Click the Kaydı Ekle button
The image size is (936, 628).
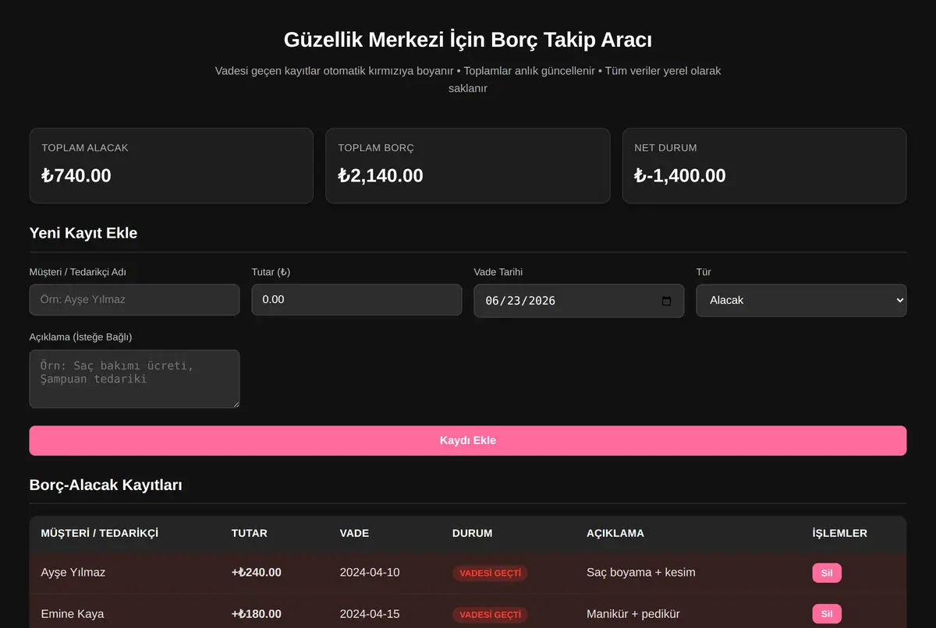[468, 440]
